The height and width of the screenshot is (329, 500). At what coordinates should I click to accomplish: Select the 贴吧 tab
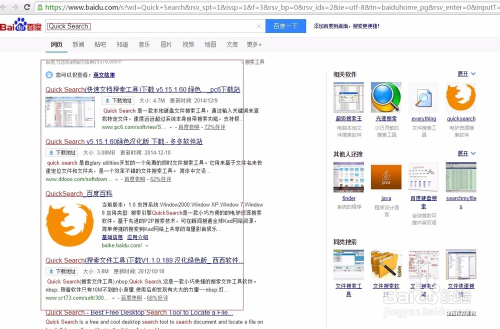point(100,44)
